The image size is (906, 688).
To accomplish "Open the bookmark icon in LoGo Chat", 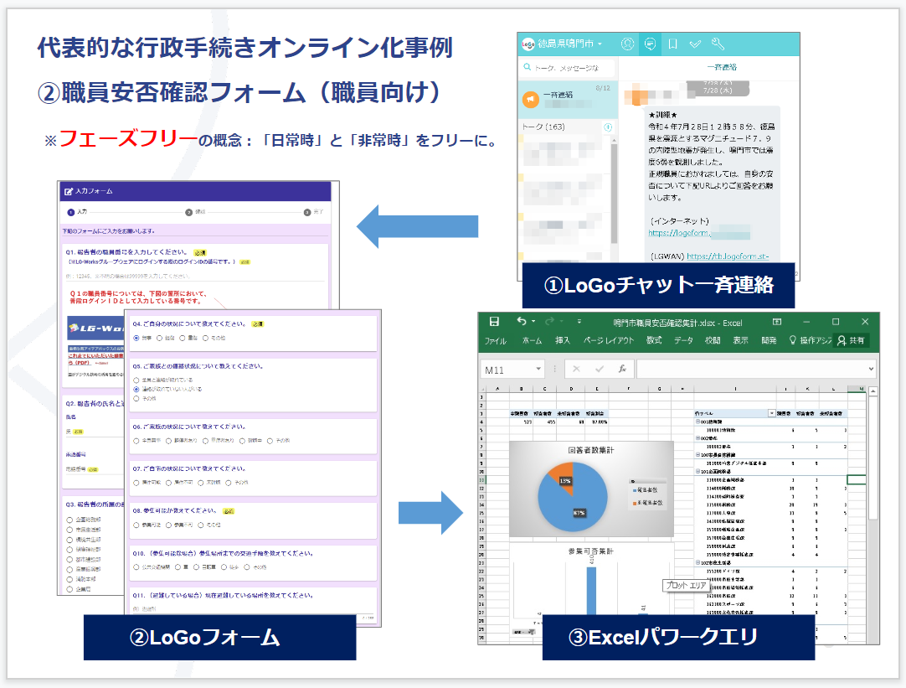I will (x=672, y=44).
